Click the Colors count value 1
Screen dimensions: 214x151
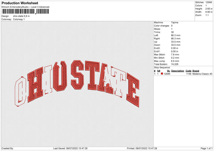pyautogui.click(x=206, y=6)
